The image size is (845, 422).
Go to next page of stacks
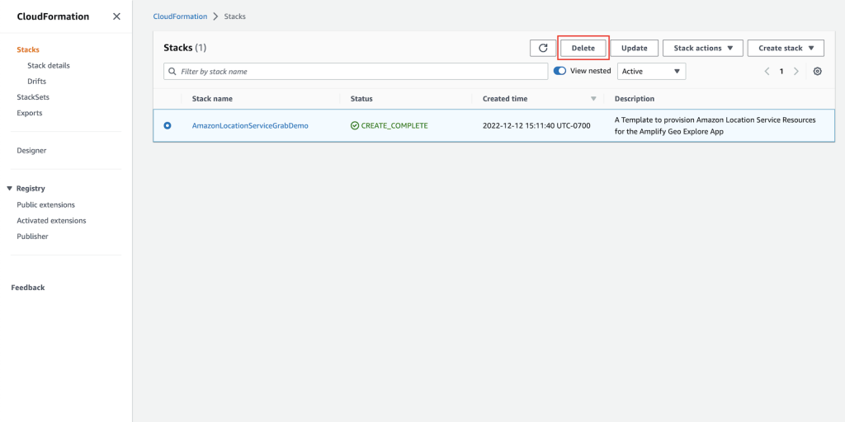[796, 71]
